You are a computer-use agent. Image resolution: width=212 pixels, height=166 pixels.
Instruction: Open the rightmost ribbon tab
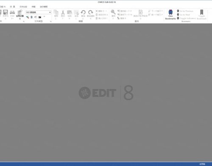click(x=44, y=7)
